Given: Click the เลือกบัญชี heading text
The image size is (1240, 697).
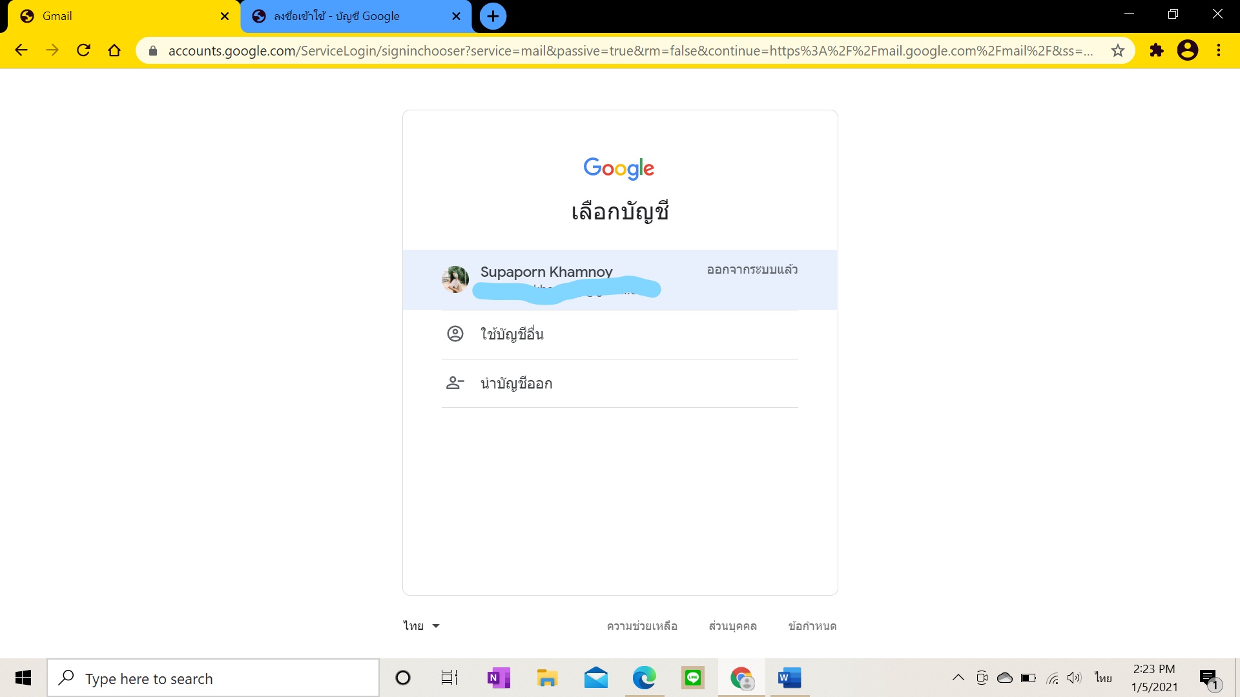Looking at the screenshot, I should 620,212.
